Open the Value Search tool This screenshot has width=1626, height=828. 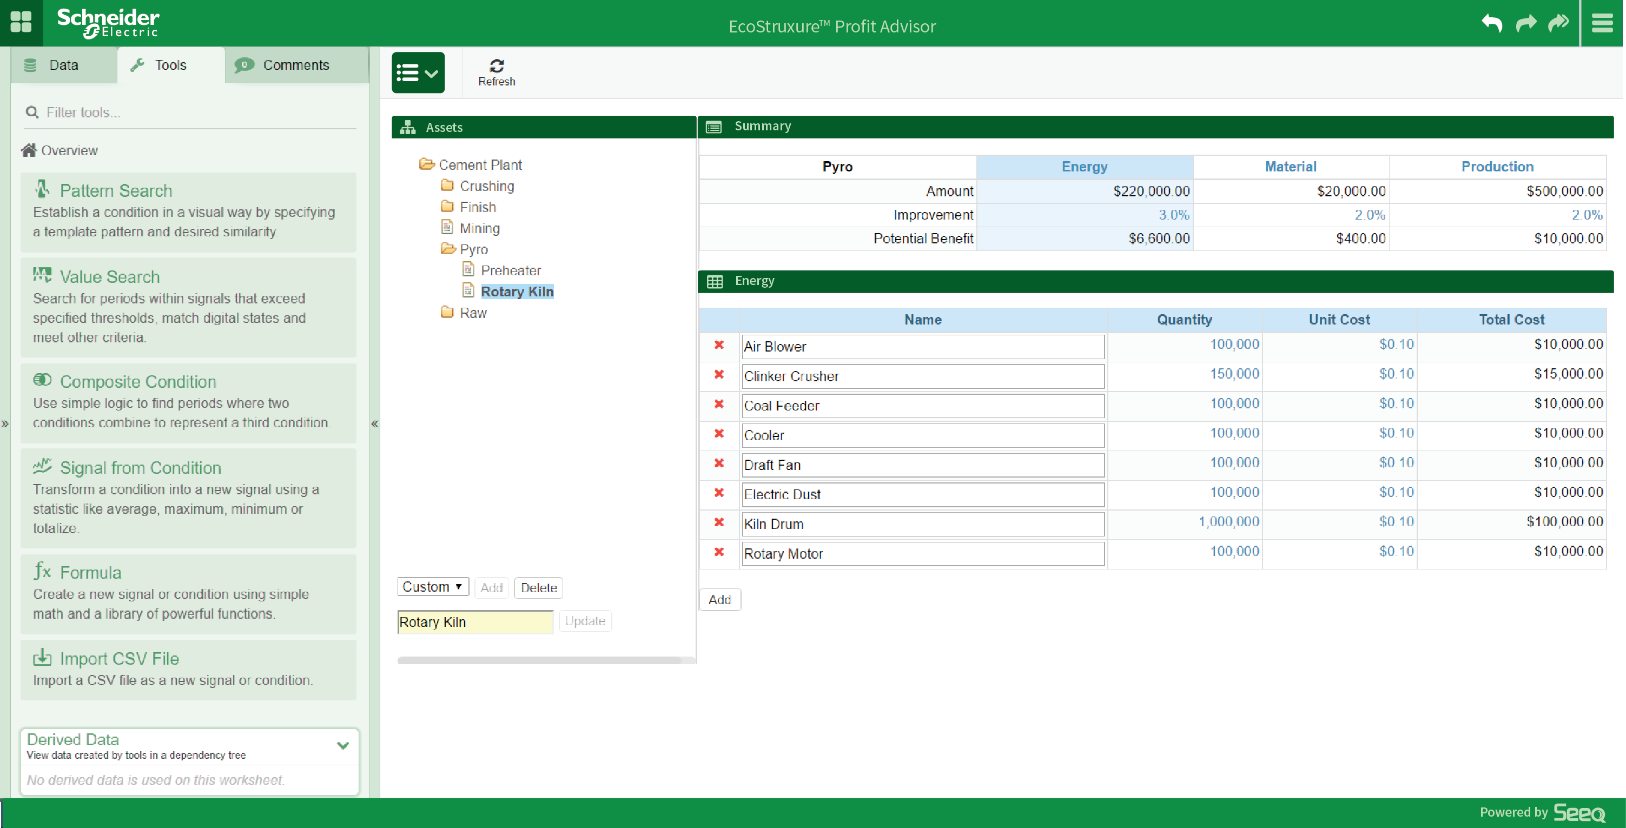(x=188, y=307)
